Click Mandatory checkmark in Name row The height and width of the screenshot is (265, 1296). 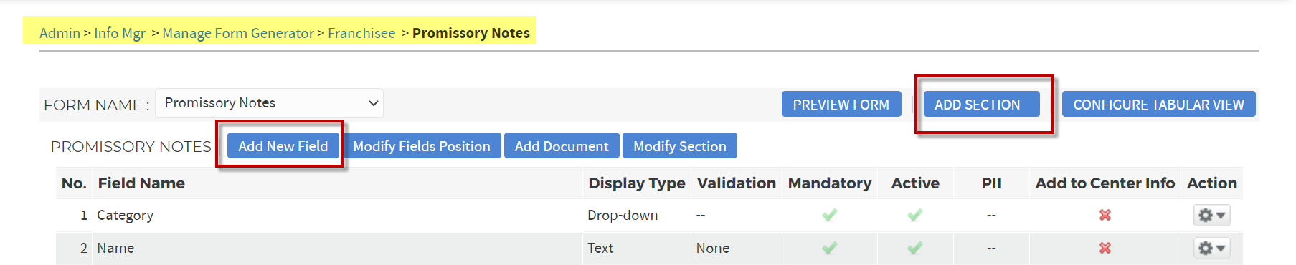click(830, 248)
